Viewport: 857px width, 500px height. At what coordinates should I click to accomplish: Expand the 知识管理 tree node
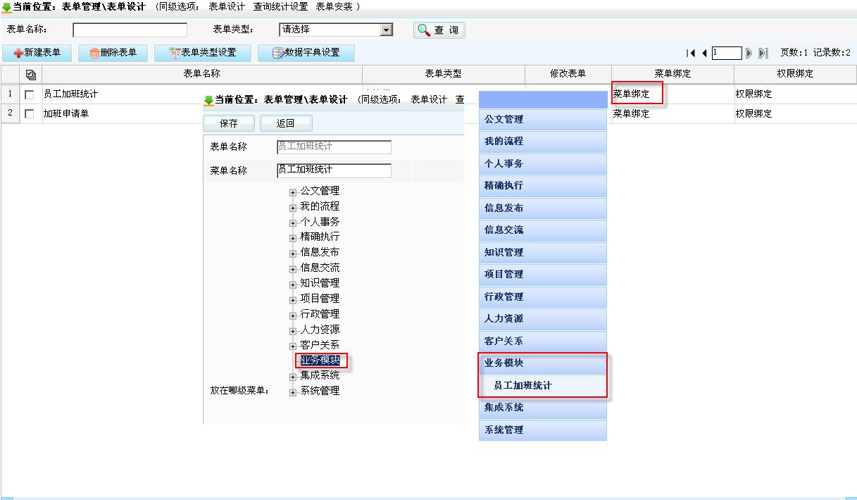click(x=293, y=285)
